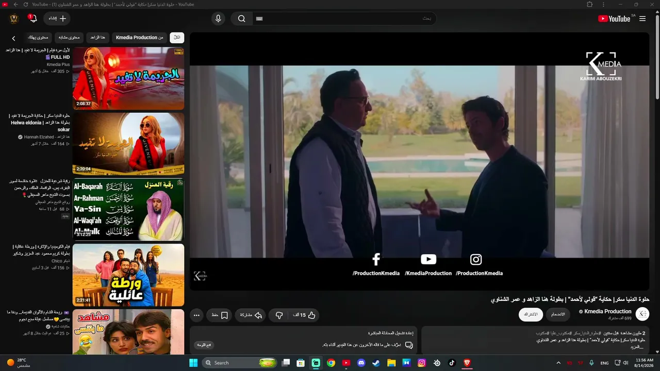Show hidden system tray icons chevron
Viewport: 660px width, 371px height.
click(x=558, y=363)
